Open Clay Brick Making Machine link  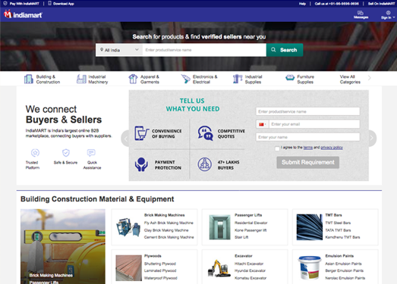point(166,230)
